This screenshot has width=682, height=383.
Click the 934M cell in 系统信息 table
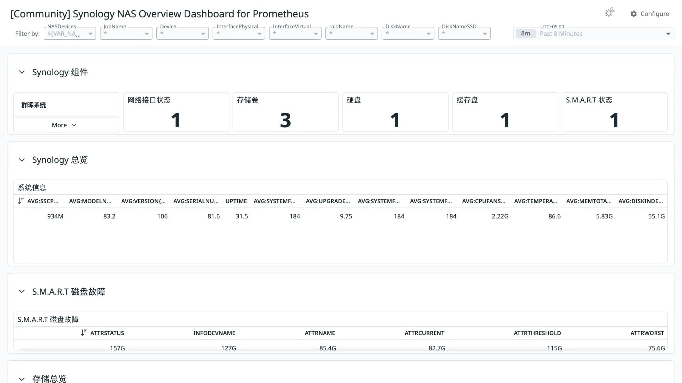pyautogui.click(x=55, y=216)
